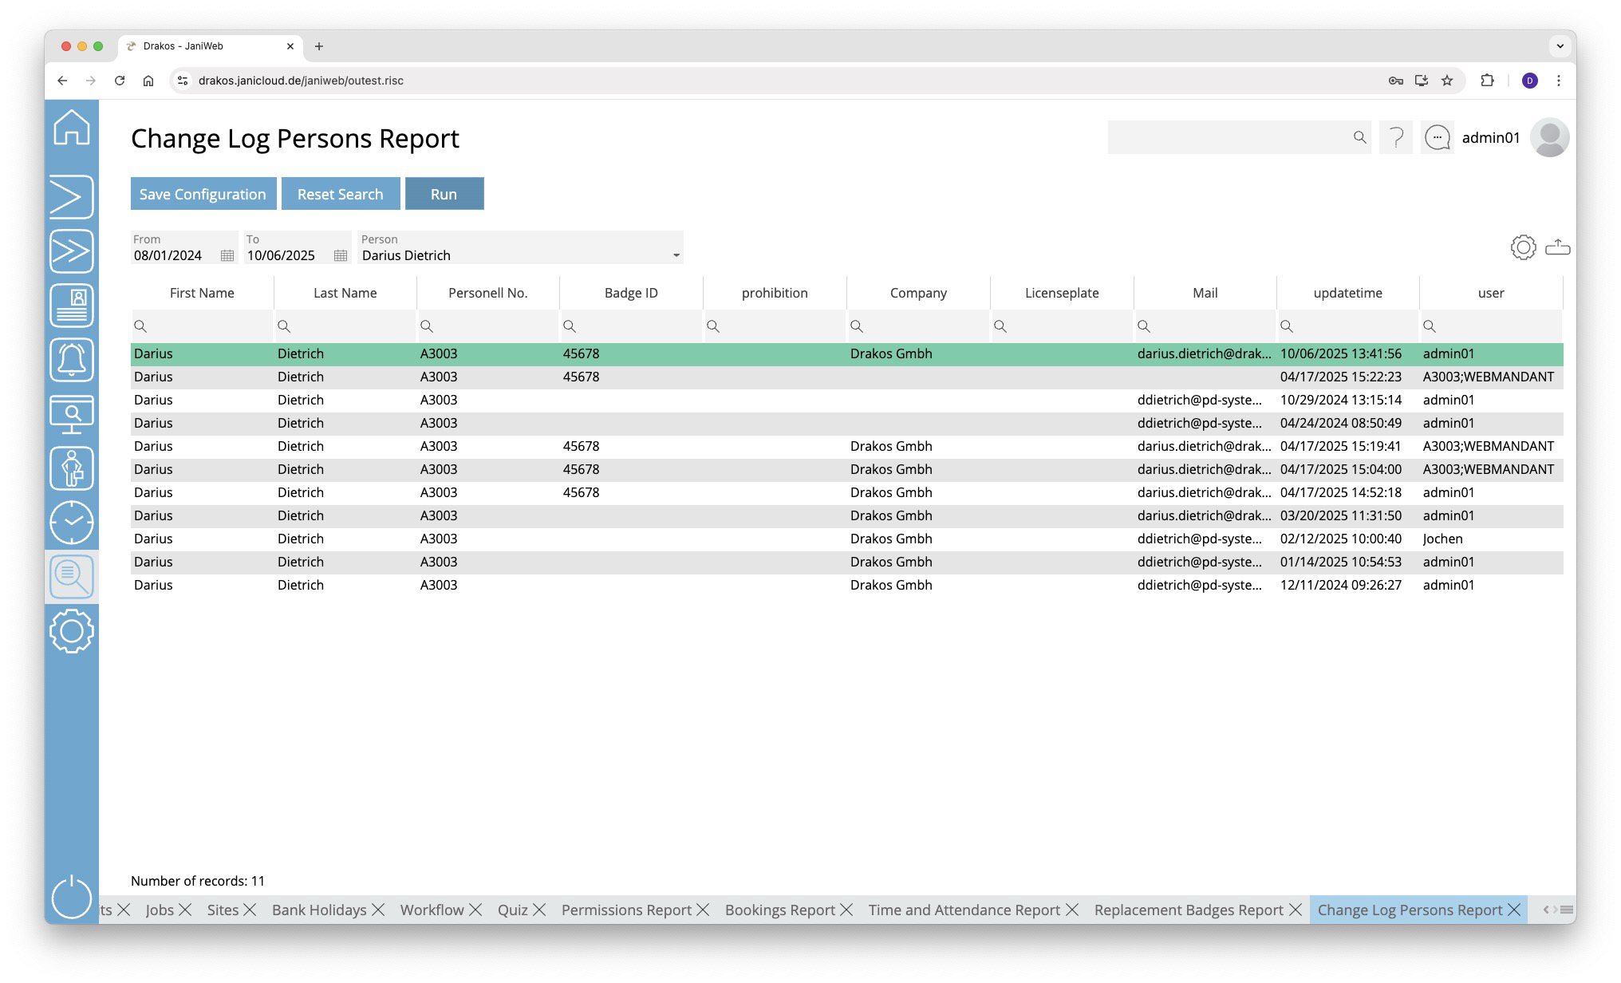Image resolution: width=1621 pixels, height=983 pixels.
Task: Switch to the Workflow tab
Action: pyautogui.click(x=432, y=910)
